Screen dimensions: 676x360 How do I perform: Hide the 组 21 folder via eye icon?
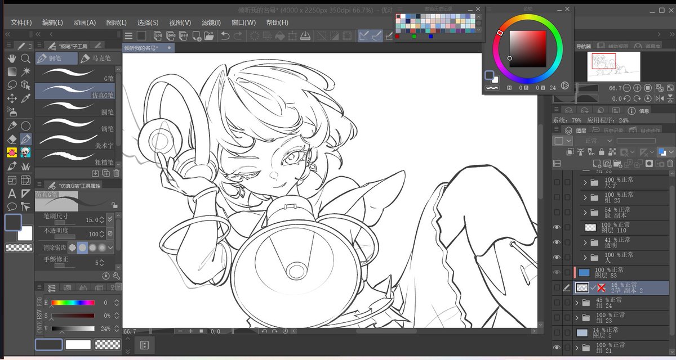pos(557,348)
